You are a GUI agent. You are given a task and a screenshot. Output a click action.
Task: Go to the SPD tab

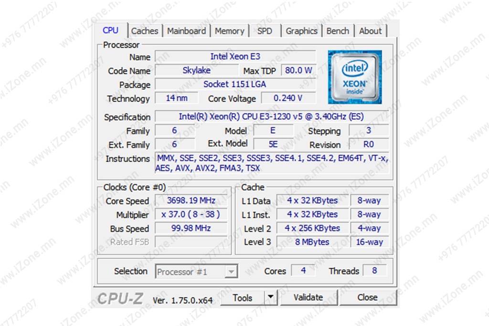pos(265,31)
